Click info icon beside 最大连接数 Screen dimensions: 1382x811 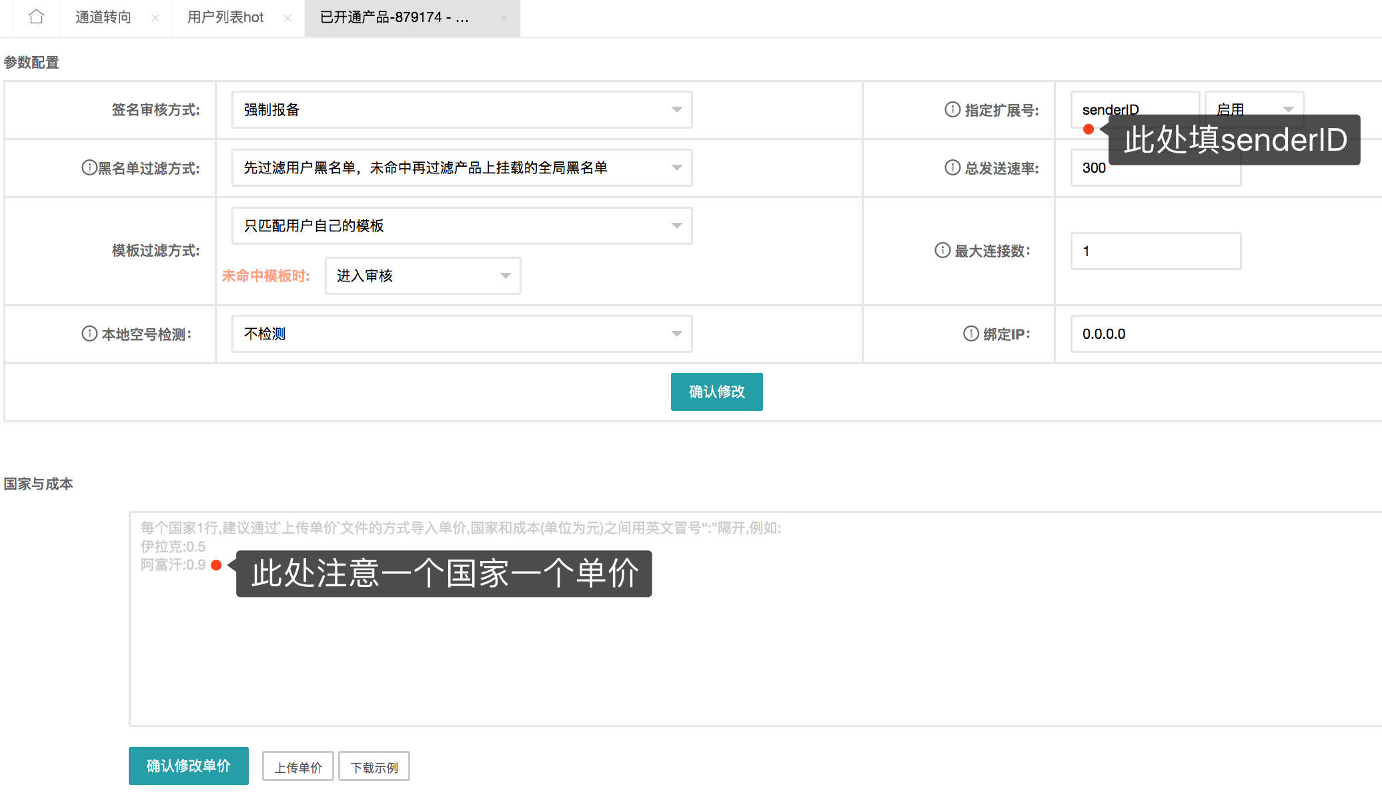point(942,250)
